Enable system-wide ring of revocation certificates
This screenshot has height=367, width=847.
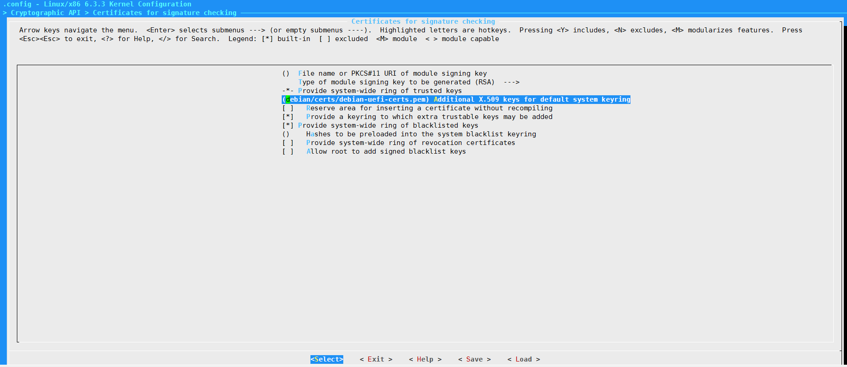tap(288, 143)
